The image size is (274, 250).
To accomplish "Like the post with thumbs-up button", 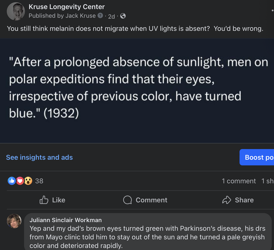I will pos(52,200).
